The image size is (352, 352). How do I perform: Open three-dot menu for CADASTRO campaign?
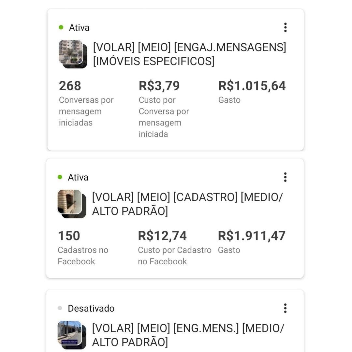coord(285,177)
